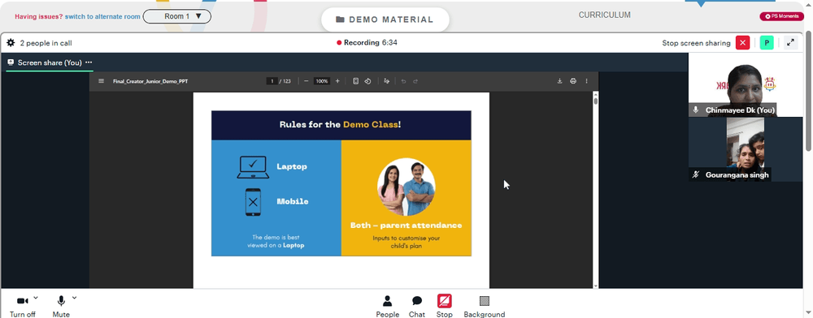The width and height of the screenshot is (813, 318).
Task: Click Stop screen share button in bottom bar
Action: [x=445, y=306]
